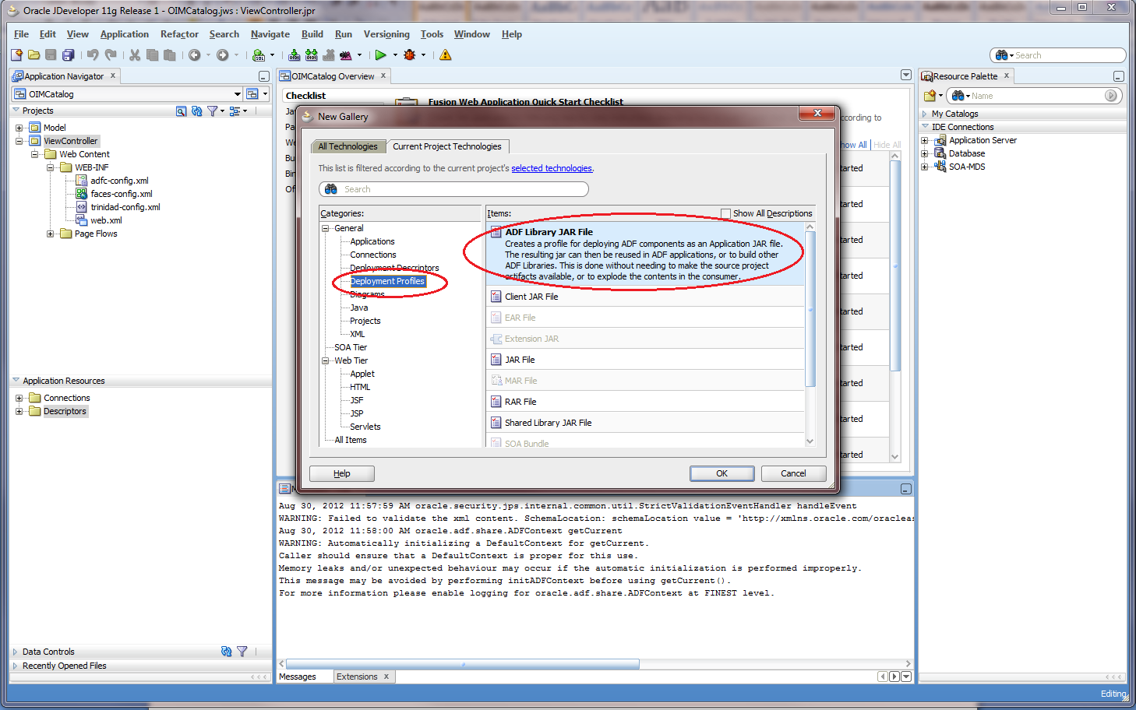Save all files using Save All icon
1136x710 pixels.
(69, 54)
